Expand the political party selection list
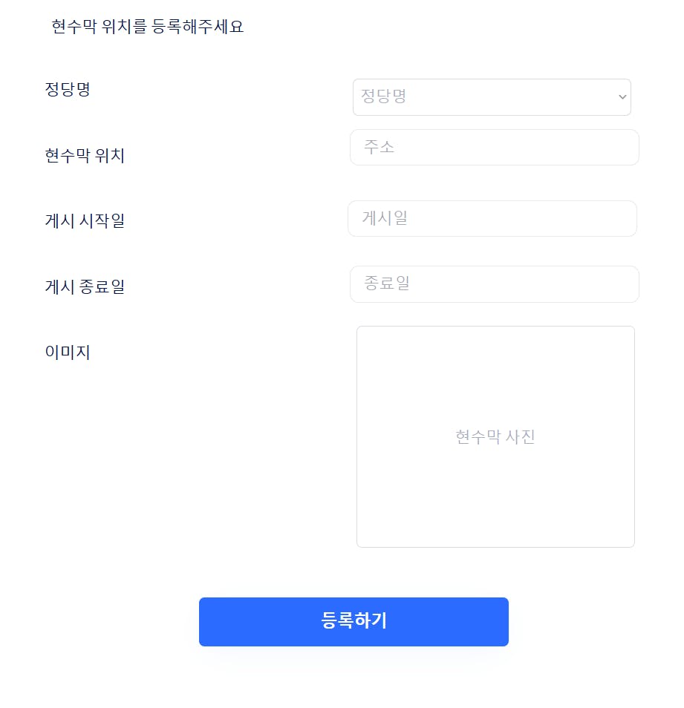 [492, 96]
